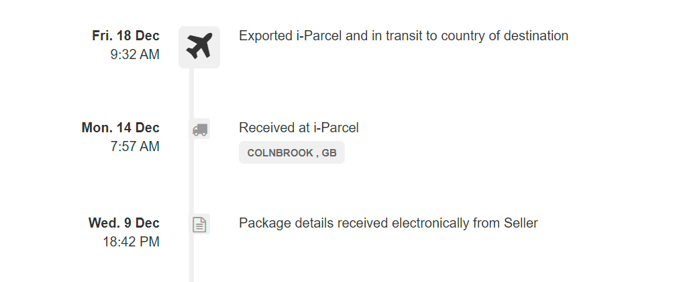Click the delivery truck icon
Screen dimensions: 673x282
[199, 129]
